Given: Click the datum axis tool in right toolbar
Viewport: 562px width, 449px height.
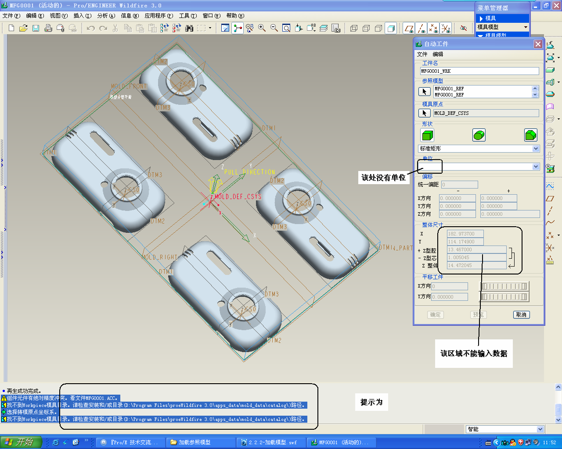Looking at the screenshot, I should [550, 211].
